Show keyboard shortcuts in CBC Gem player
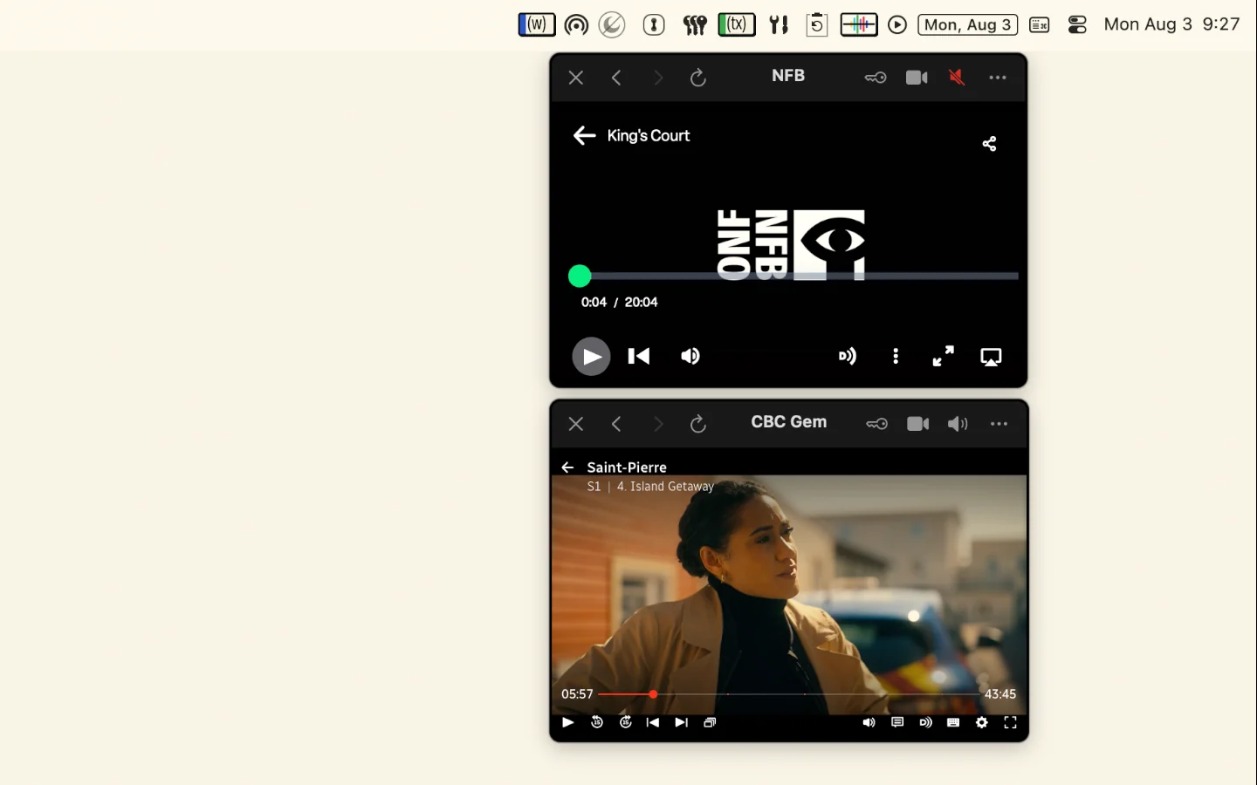The height and width of the screenshot is (785, 1257). [x=953, y=722]
